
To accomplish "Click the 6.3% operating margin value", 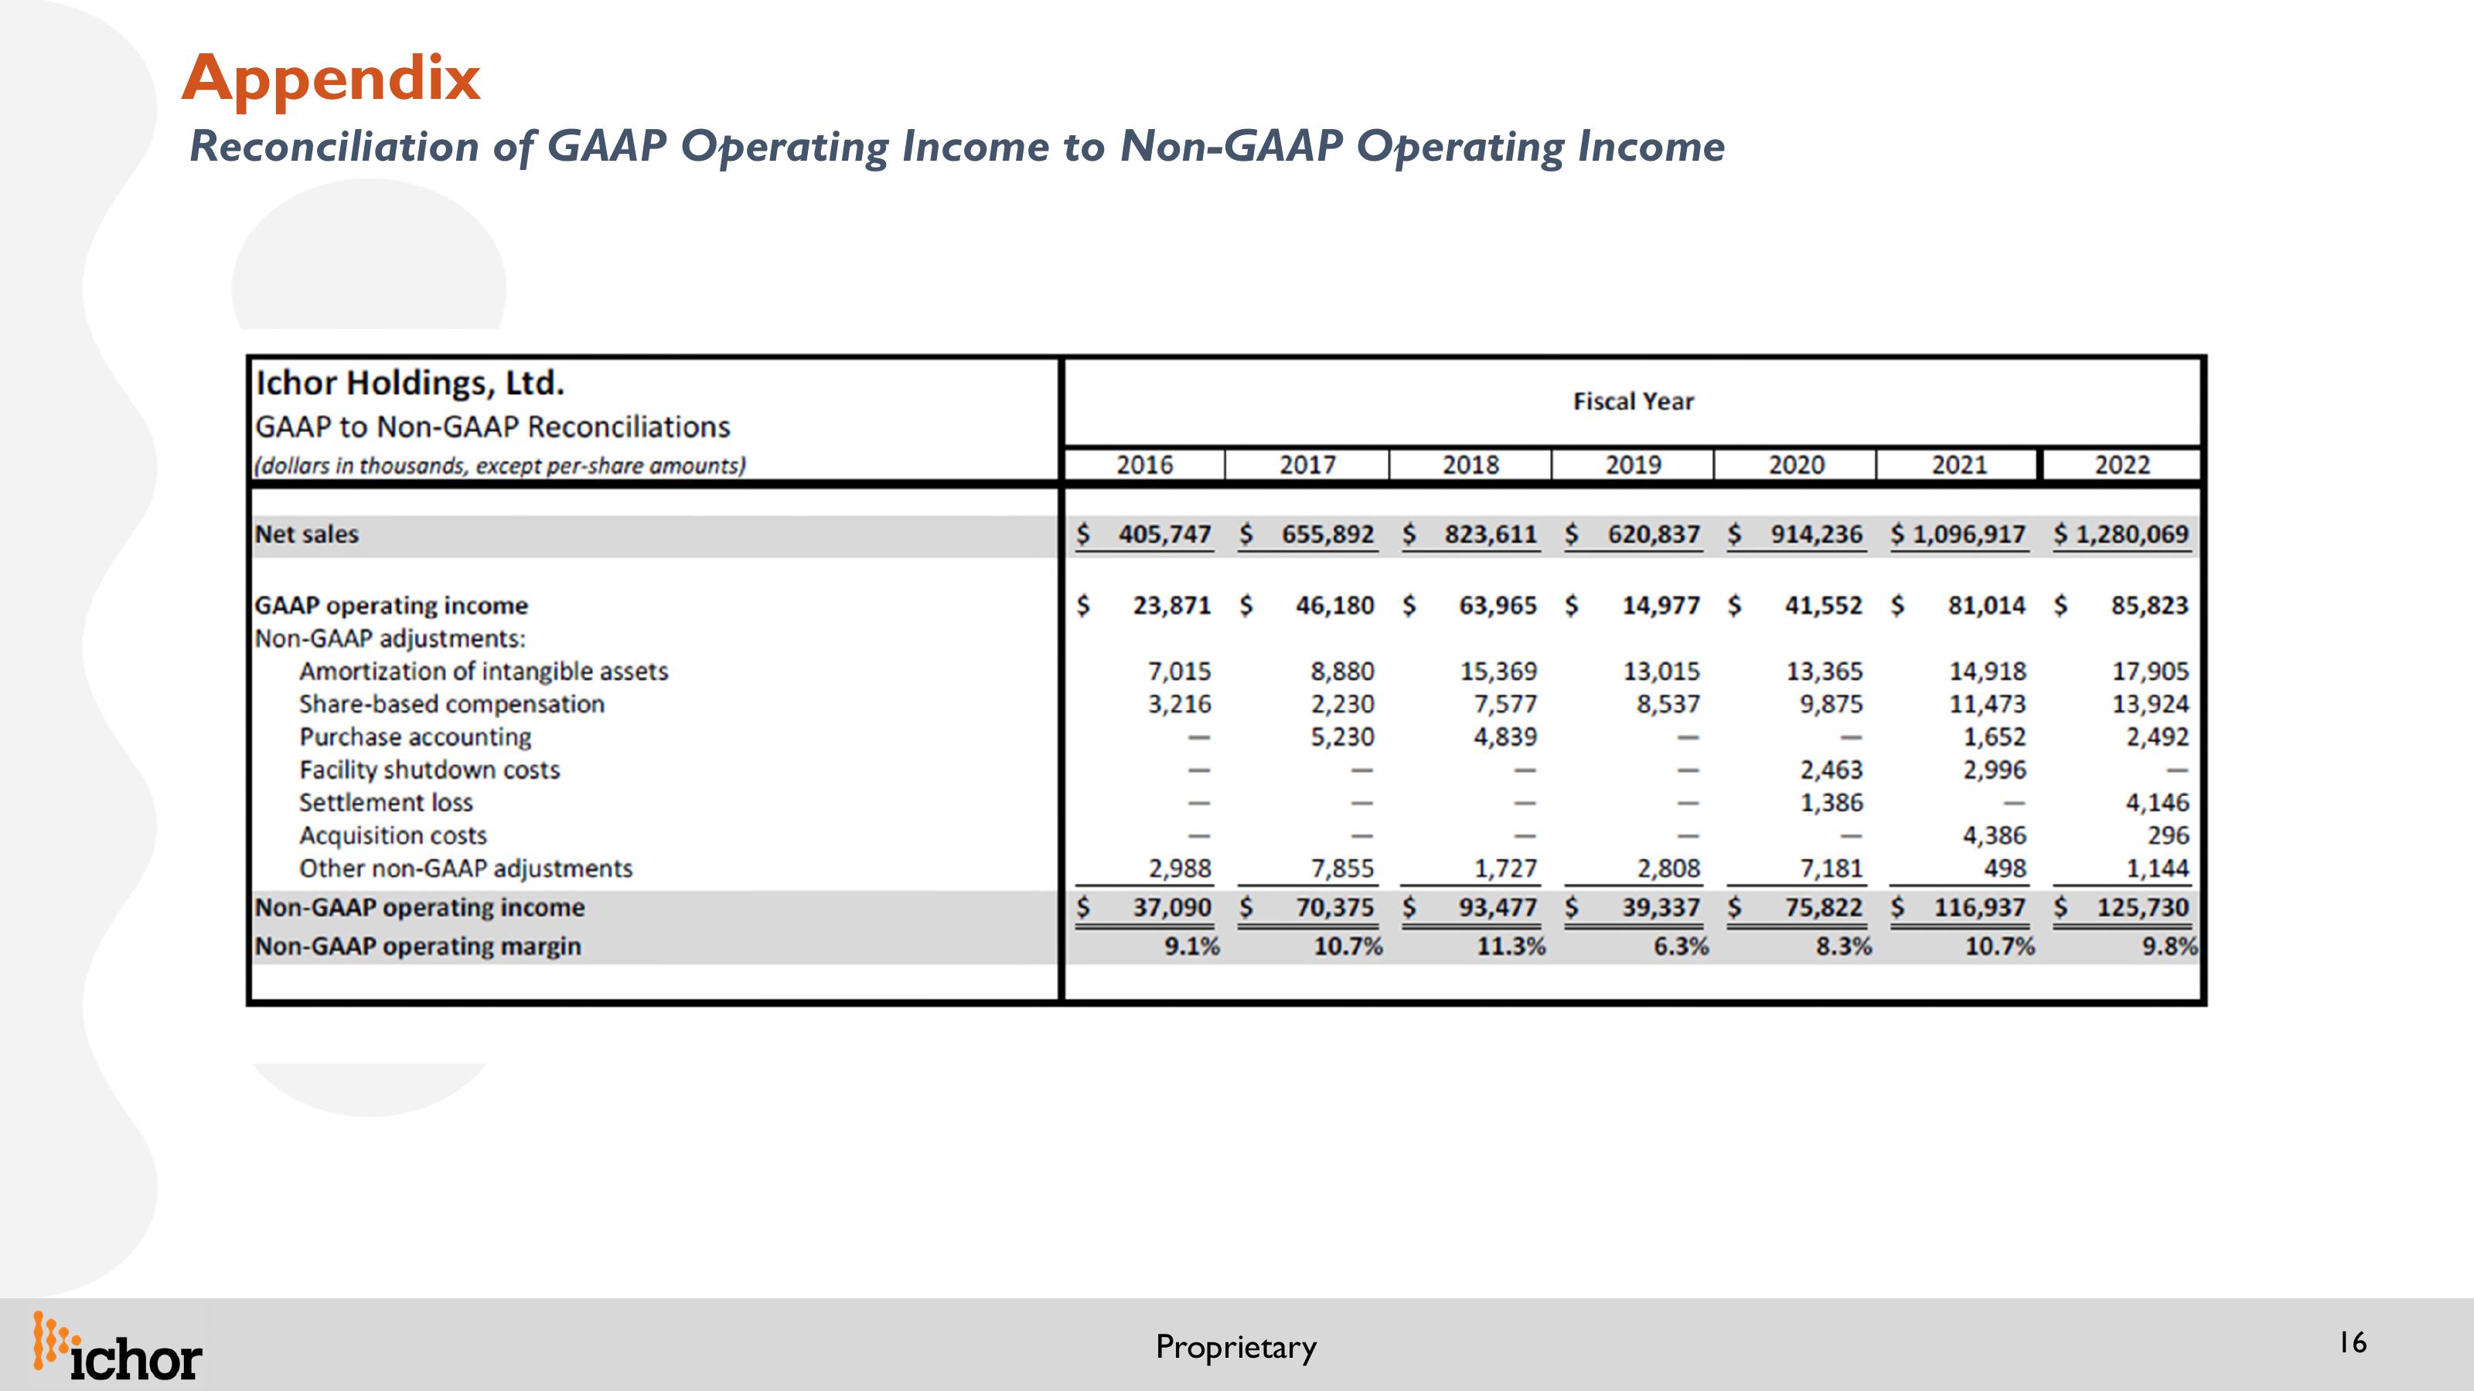I will 1681,947.
